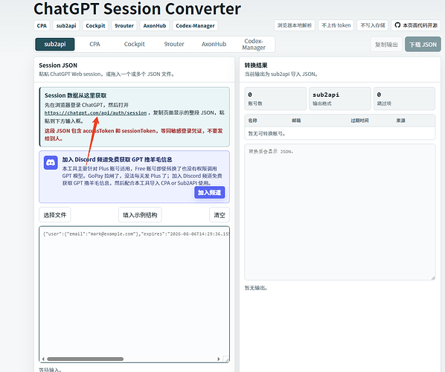Click the 暂无输出 status text
Image resolution: width=445 pixels, height=372 pixels.
tap(256, 288)
